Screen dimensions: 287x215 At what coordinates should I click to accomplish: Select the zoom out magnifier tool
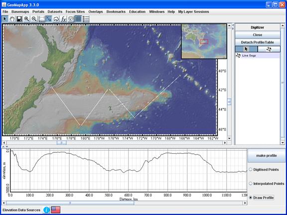point(34,19)
